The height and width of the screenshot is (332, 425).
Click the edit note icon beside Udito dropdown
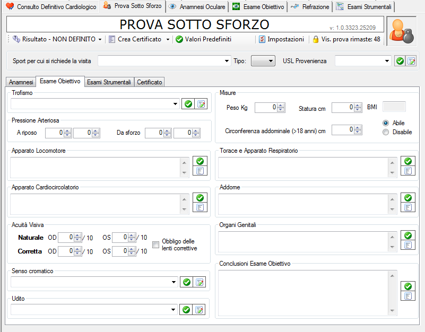pyautogui.click(x=200, y=310)
